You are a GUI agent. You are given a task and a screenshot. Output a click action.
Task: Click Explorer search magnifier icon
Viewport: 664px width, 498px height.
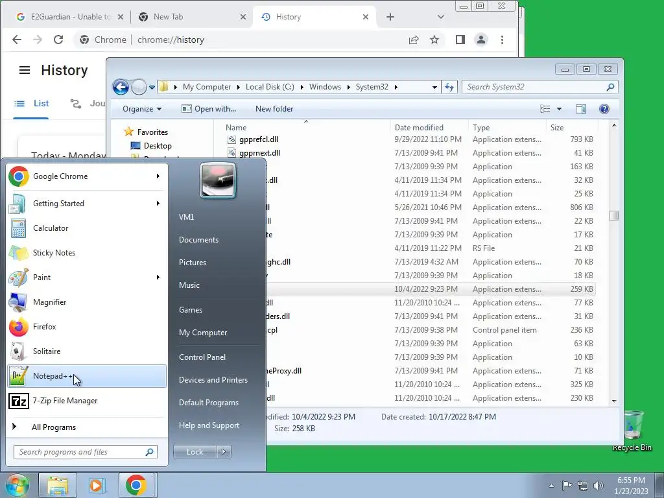(610, 87)
